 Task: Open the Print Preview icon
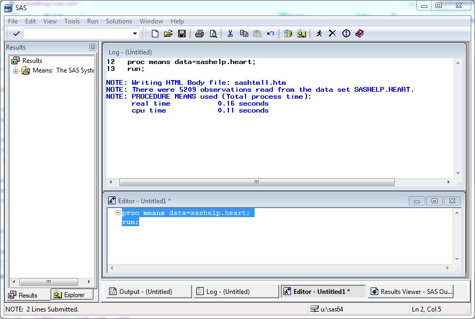[x=213, y=33]
